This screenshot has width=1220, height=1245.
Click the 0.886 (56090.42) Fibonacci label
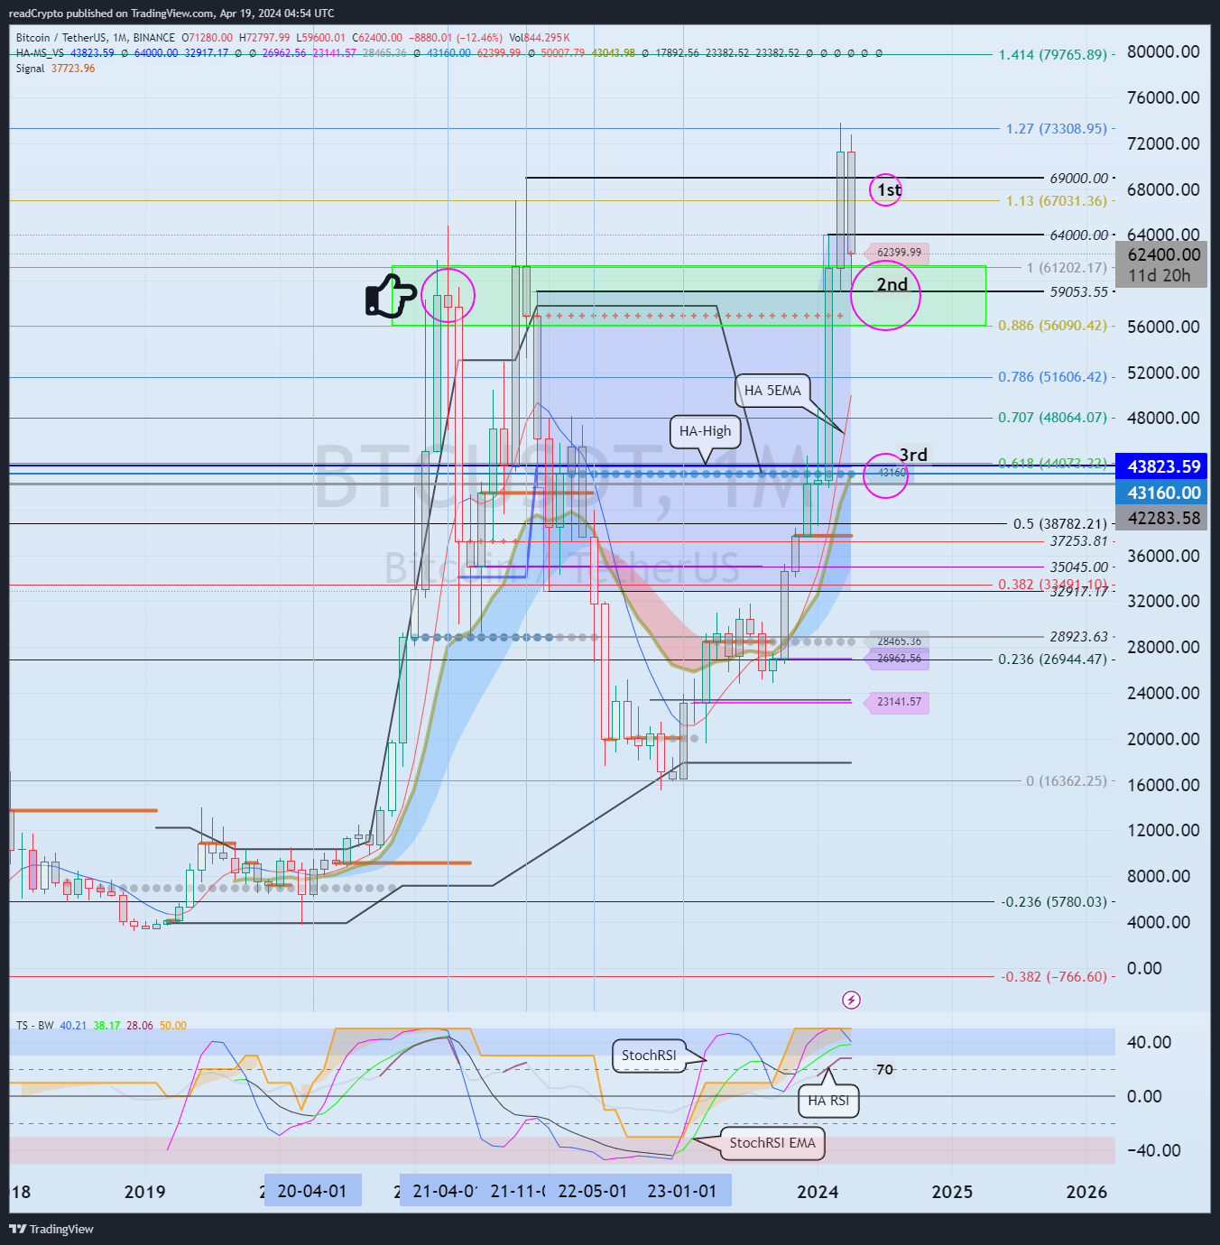tap(1052, 326)
